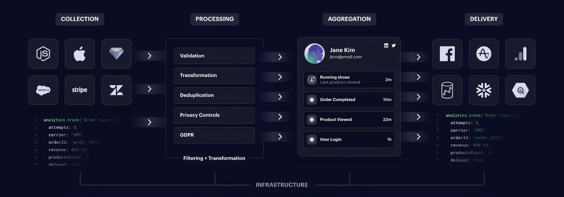Click the User Login event row
The height and width of the screenshot is (197, 564).
[349, 140]
